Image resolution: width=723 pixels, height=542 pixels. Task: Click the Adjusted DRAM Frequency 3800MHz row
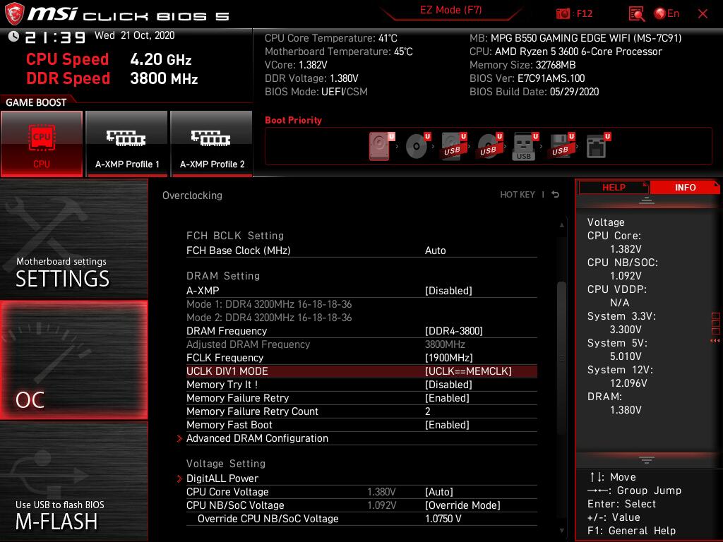(x=361, y=344)
